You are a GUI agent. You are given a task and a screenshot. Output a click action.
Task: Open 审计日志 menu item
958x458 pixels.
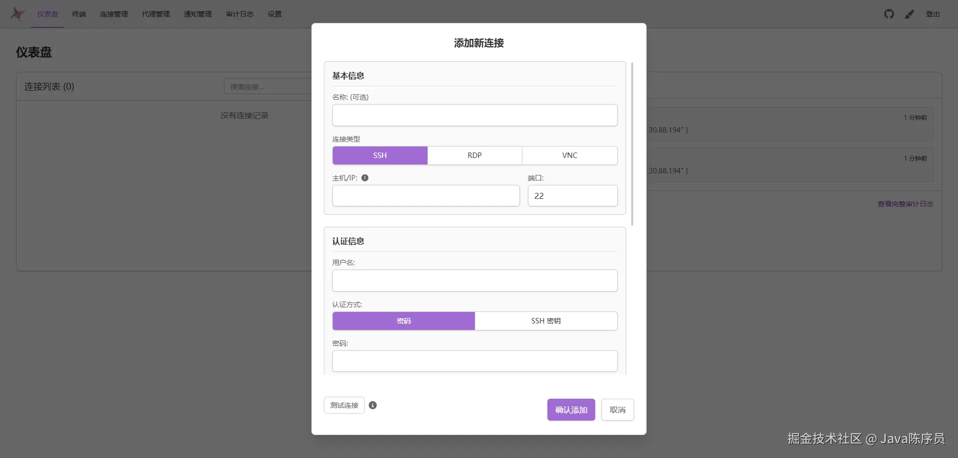point(239,14)
